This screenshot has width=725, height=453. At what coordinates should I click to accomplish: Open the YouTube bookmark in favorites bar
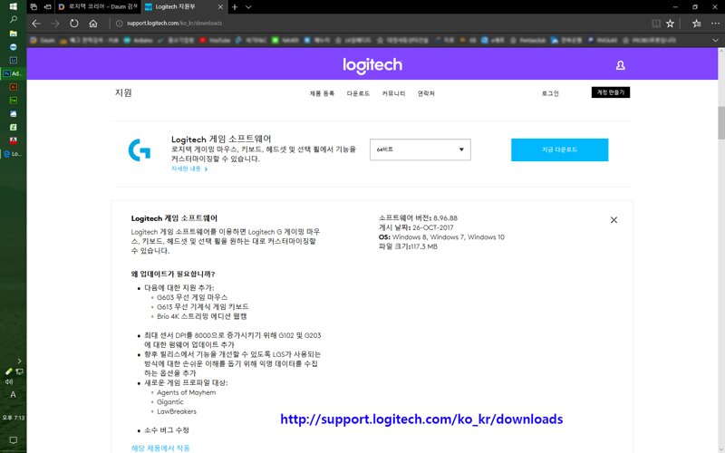pyautogui.click(x=216, y=41)
